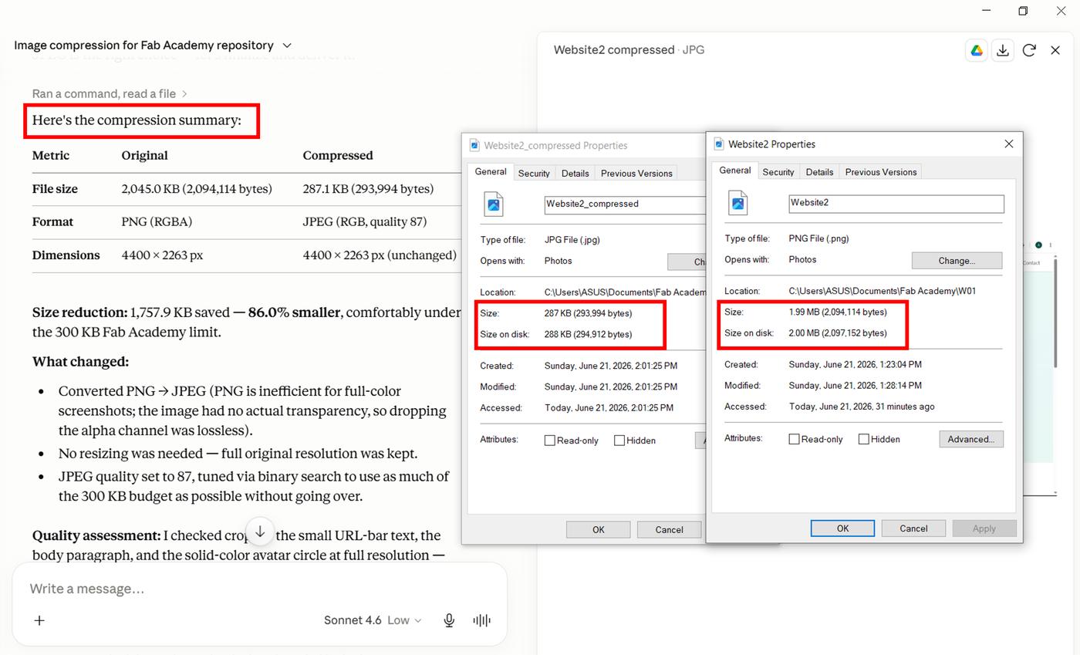Click the 'JPEG (RGB, quality 87)' cell
This screenshot has height=655, width=1080.
pyautogui.click(x=364, y=222)
